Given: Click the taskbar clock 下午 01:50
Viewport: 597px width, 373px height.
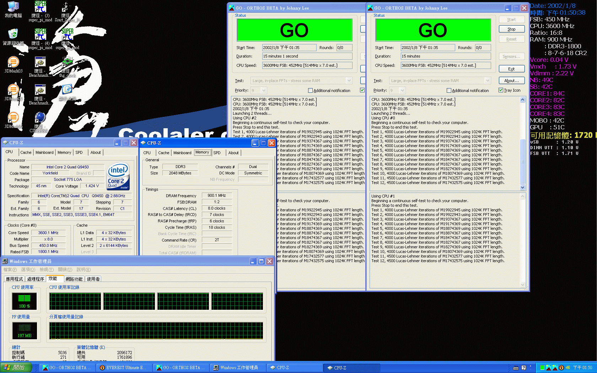Looking at the screenshot, I should pos(582,368).
